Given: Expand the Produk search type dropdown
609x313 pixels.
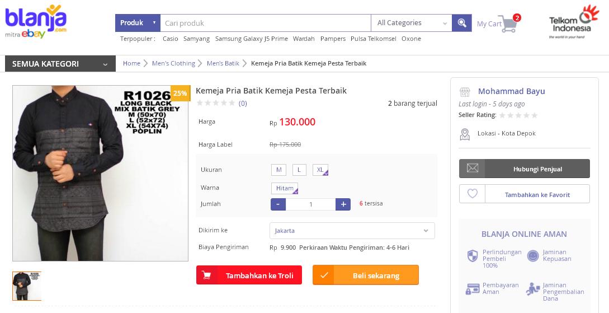Looking at the screenshot, I should [138, 23].
